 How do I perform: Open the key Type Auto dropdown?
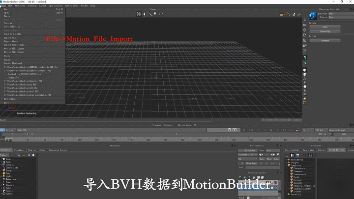tap(273, 150)
